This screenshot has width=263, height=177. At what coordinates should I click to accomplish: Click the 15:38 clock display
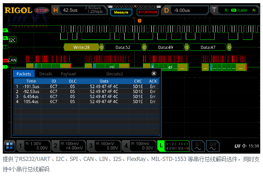click(x=254, y=146)
